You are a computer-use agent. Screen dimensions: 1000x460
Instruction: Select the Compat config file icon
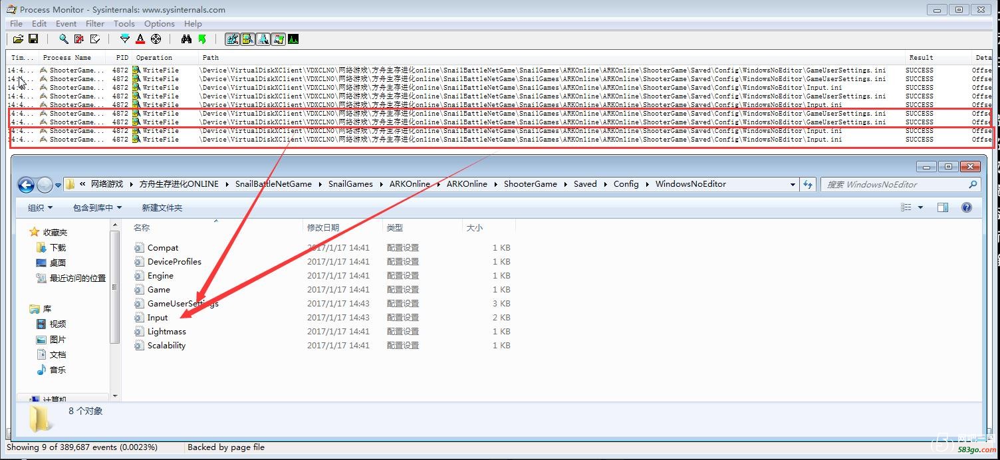point(139,248)
